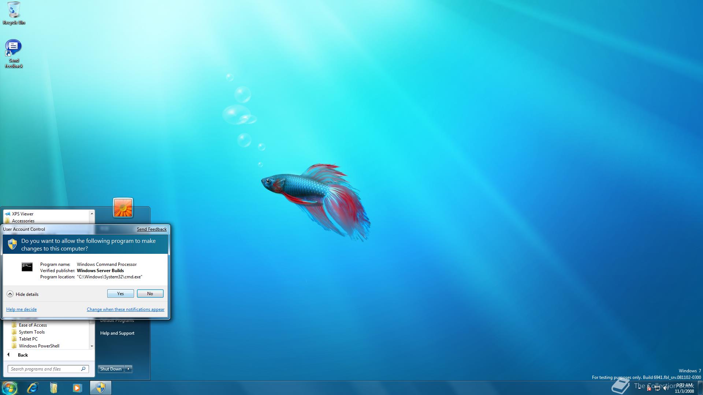The image size is (703, 395).
Task: Click the user account picture
Action: [x=123, y=207]
